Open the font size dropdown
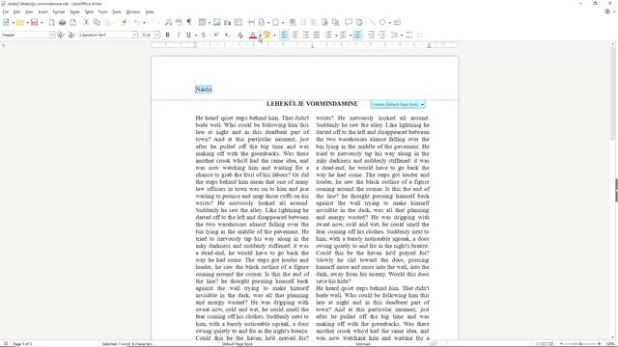 [x=156, y=35]
